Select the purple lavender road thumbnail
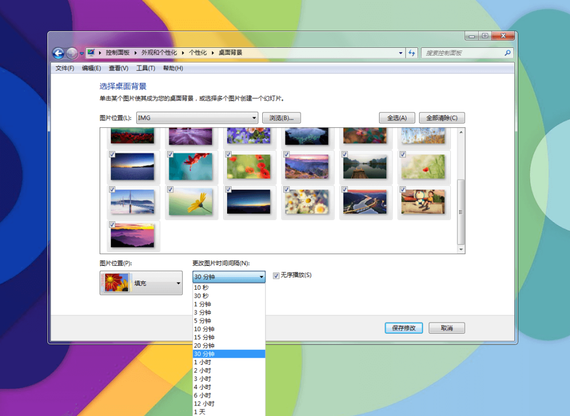The image size is (570, 416). (190, 136)
